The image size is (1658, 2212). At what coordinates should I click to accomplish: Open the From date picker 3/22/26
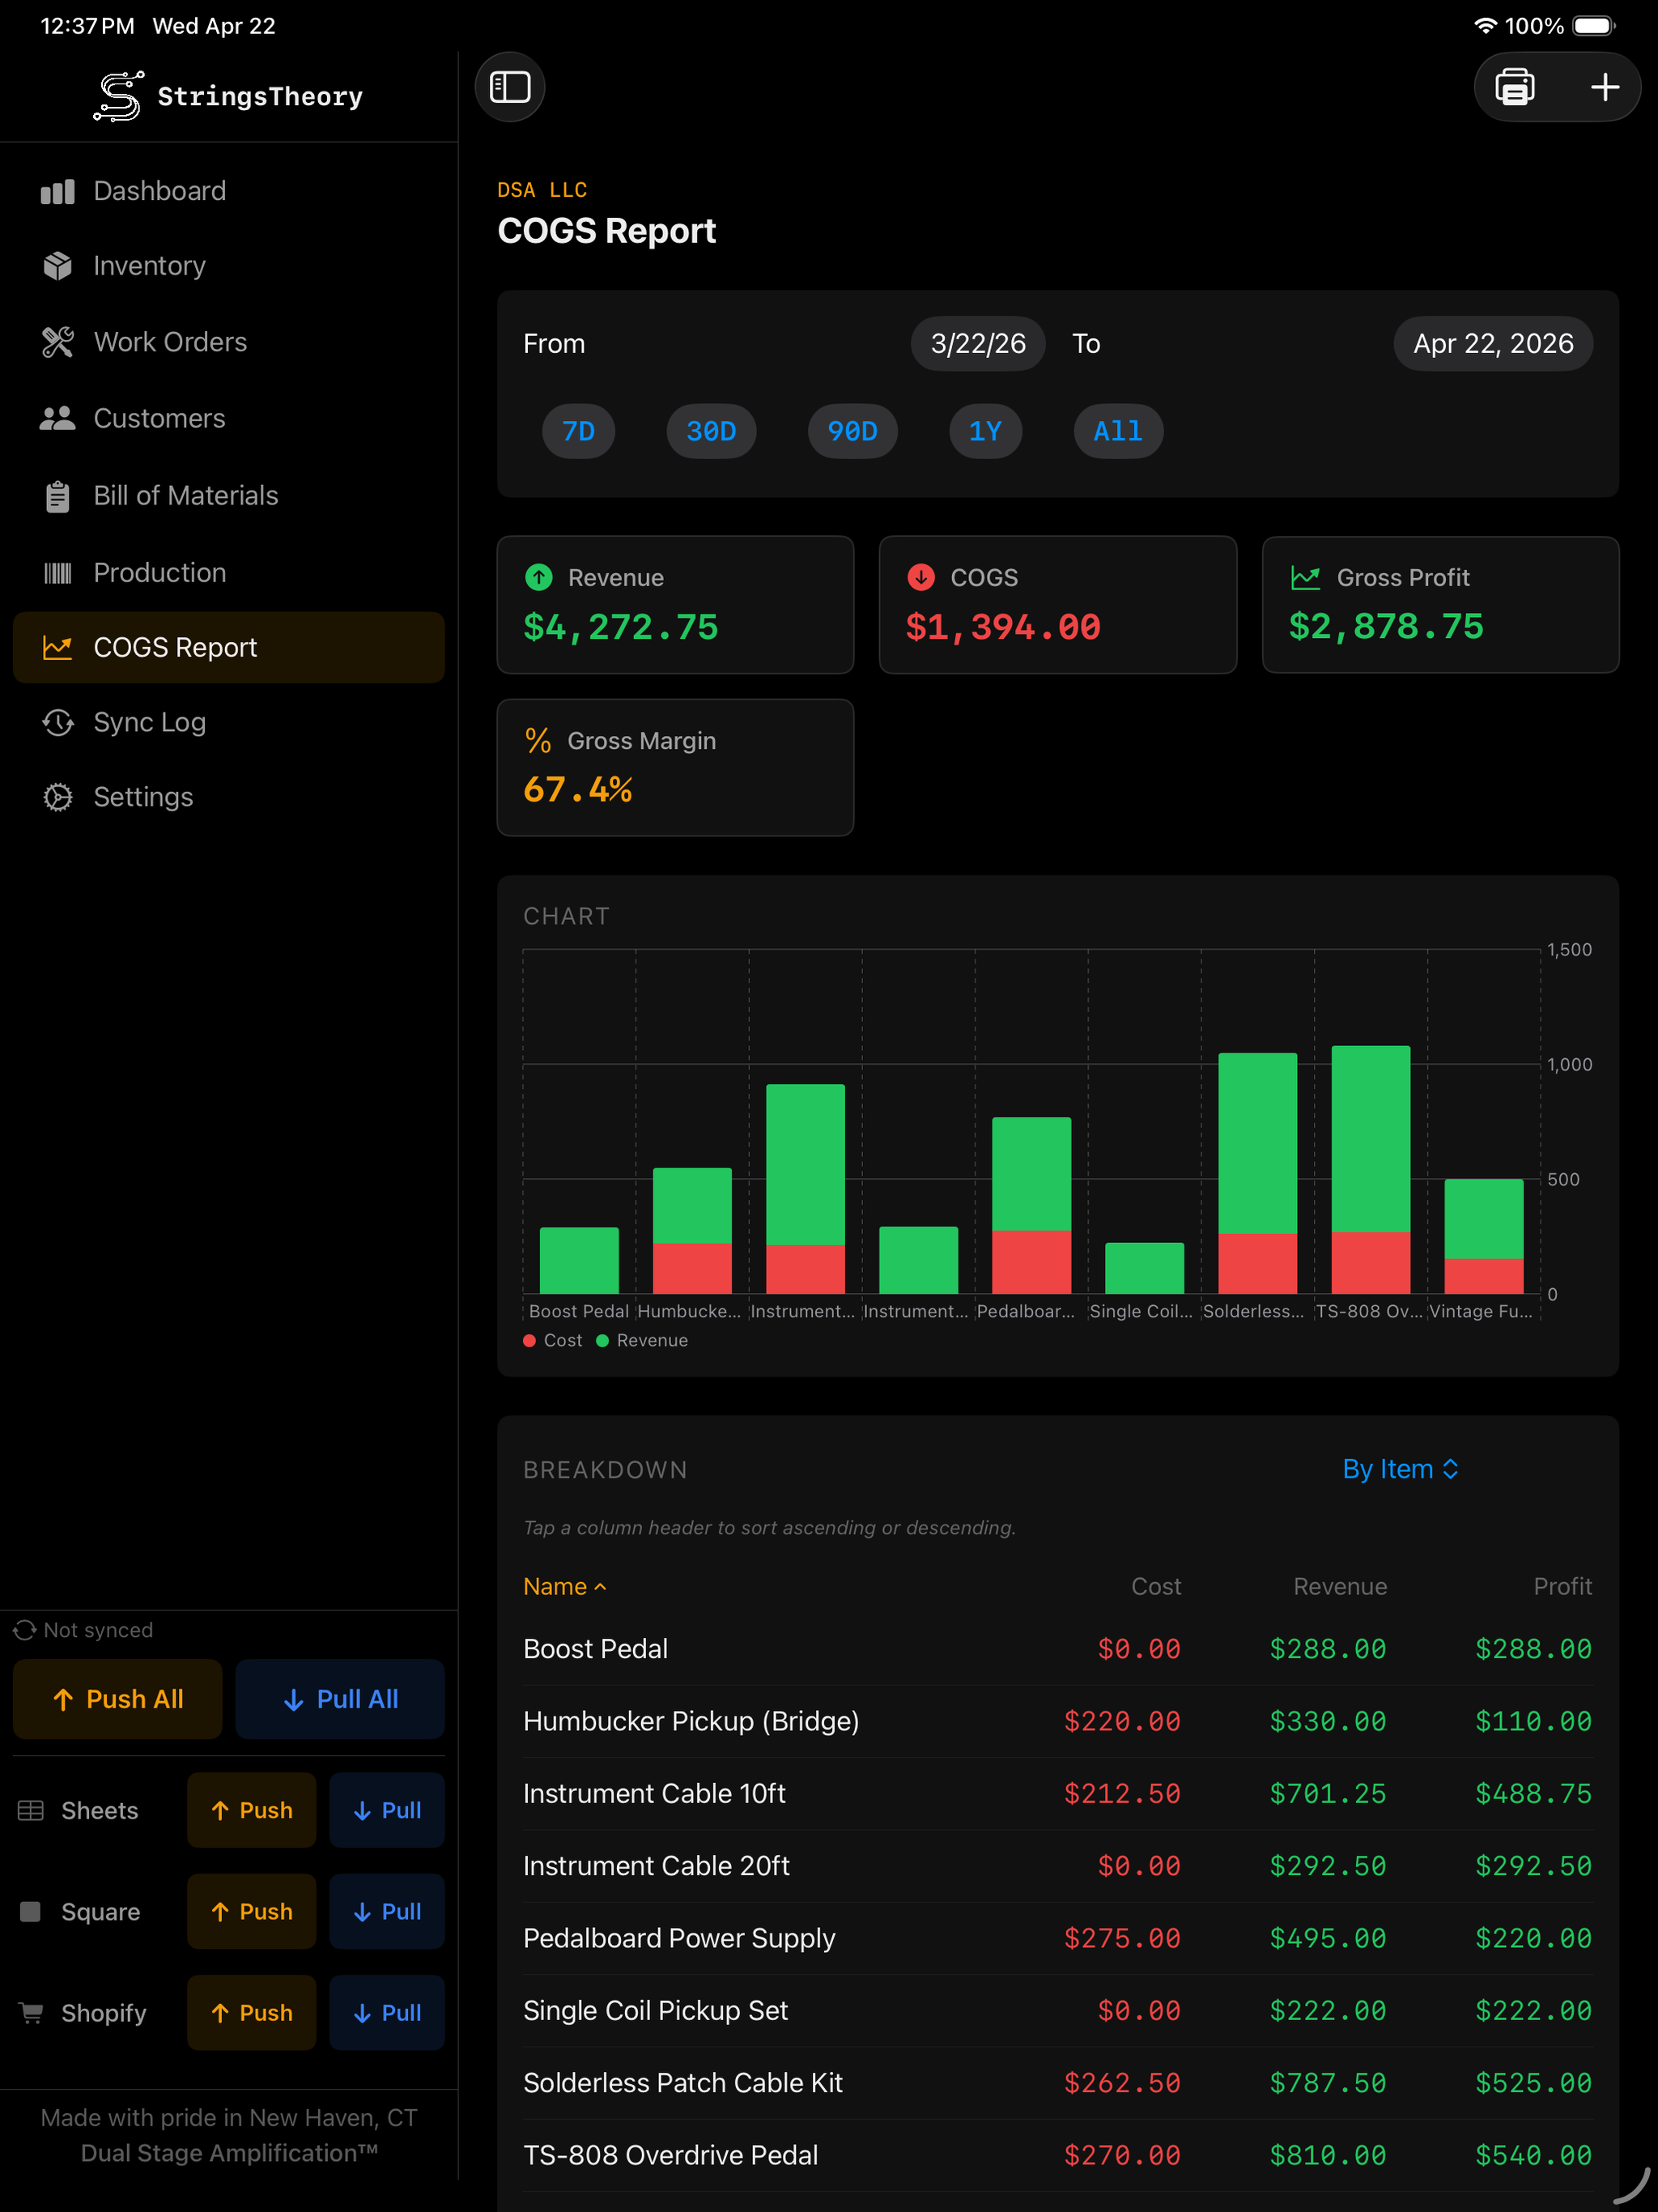977,344
